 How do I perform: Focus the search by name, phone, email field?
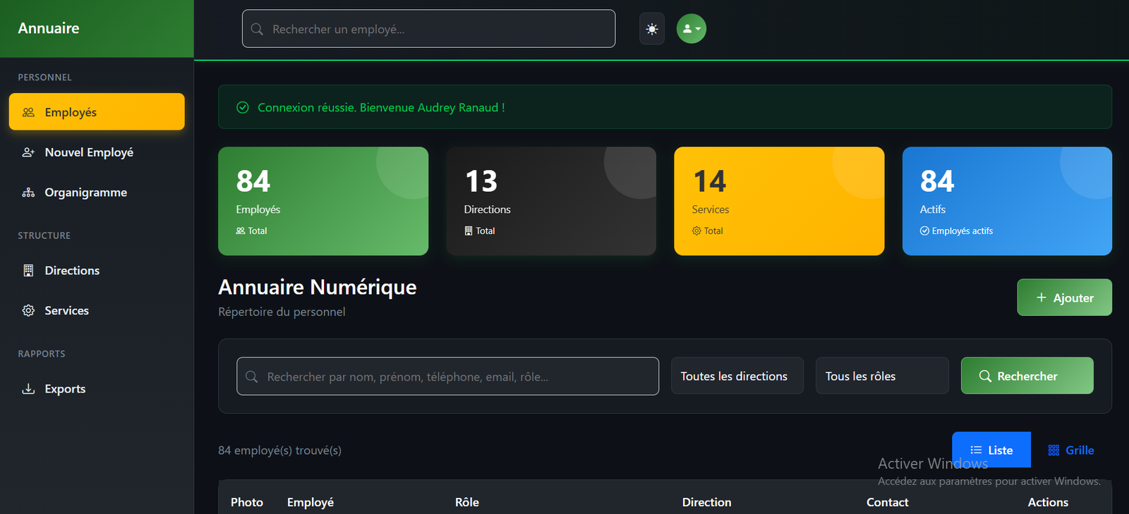click(447, 376)
